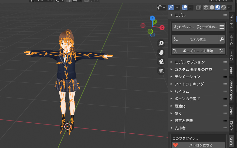The height and width of the screenshot is (148, 237).
Task: Expand the カスタム モデルの作成 panel
Action: tap(171, 69)
